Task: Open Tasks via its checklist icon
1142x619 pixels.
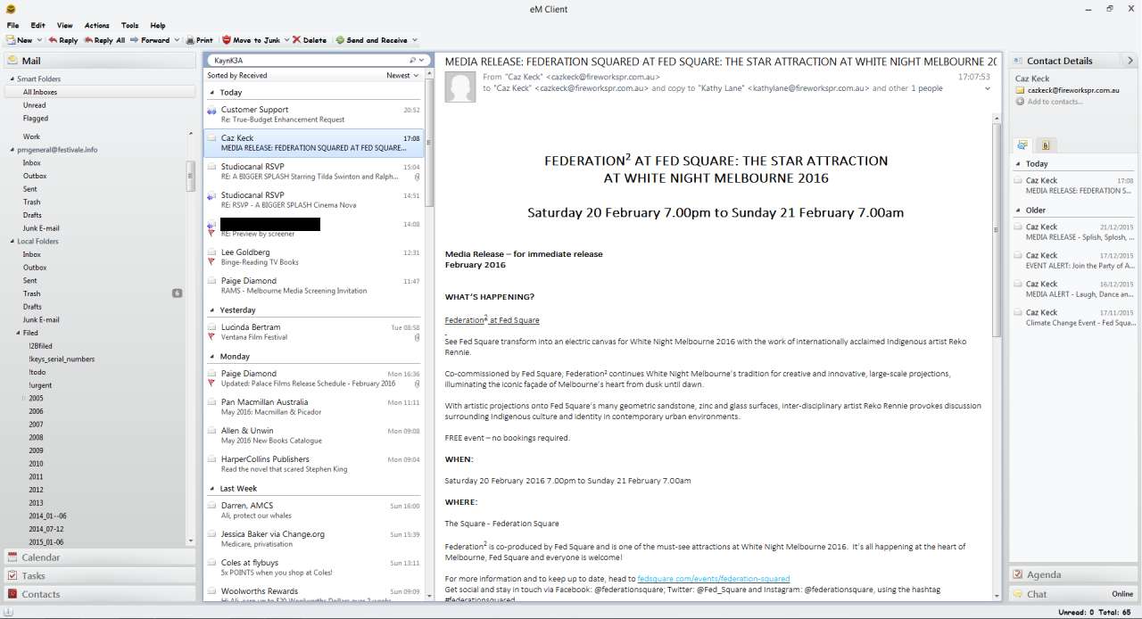Action: point(12,575)
